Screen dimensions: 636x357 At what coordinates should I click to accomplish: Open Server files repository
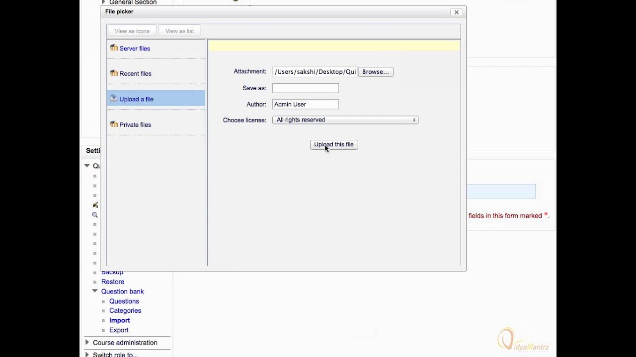[135, 49]
